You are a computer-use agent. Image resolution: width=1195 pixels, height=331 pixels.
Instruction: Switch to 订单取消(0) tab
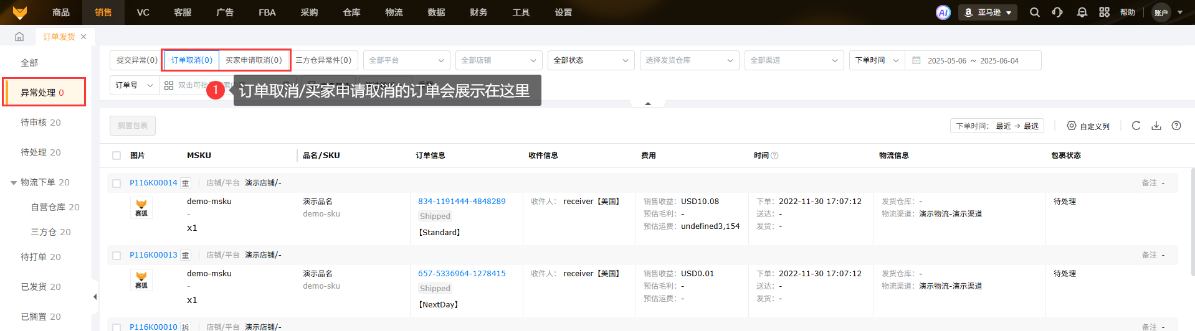click(x=192, y=60)
